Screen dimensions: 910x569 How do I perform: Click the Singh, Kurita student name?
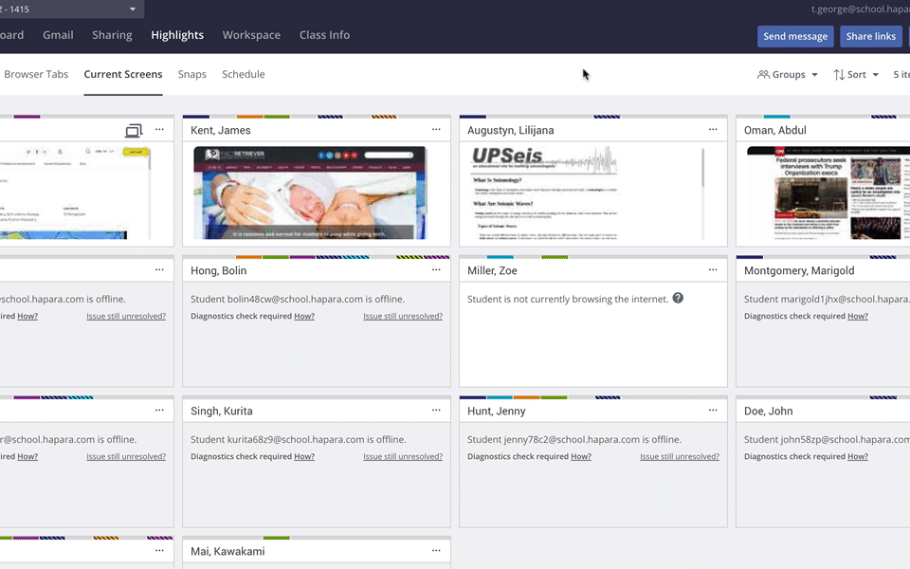coord(221,411)
